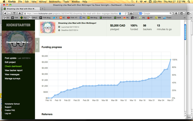
Task: Open the WN bookmark
Action: pyautogui.click(x=158, y=18)
